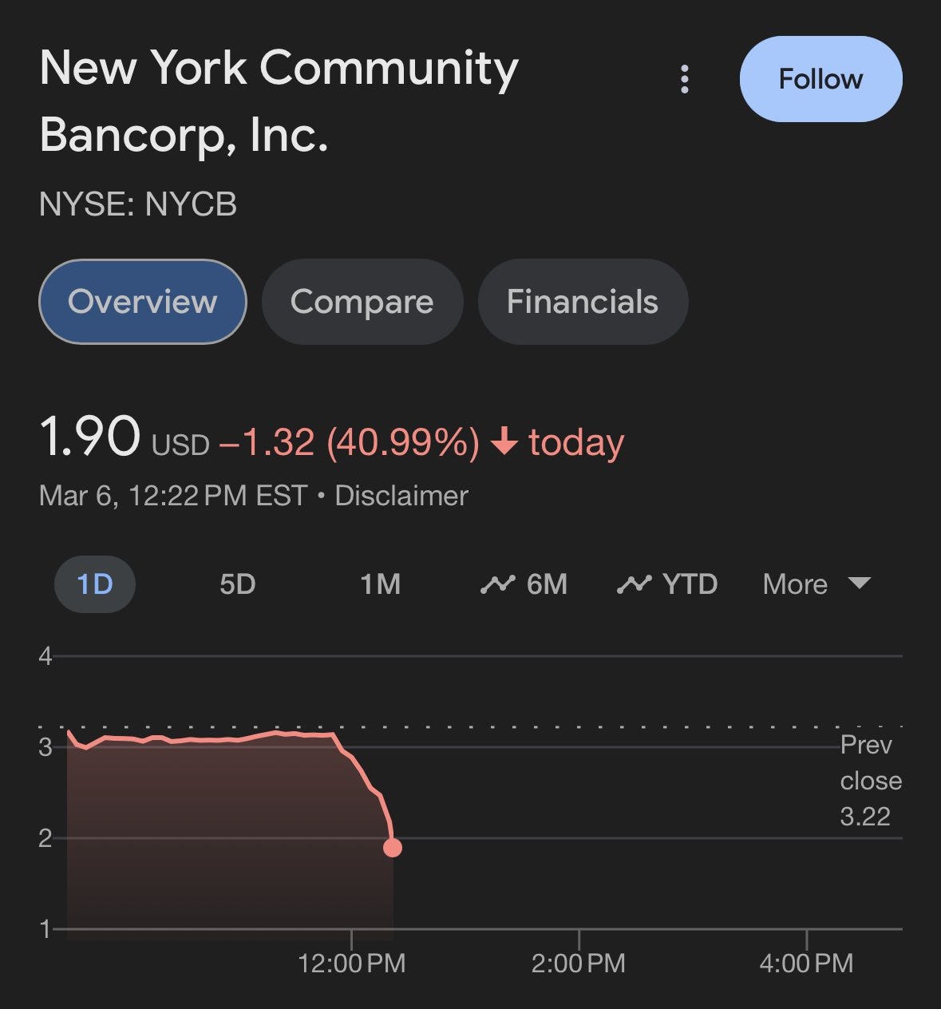
Task: Click the red down arrow icon
Action: pyautogui.click(x=504, y=441)
